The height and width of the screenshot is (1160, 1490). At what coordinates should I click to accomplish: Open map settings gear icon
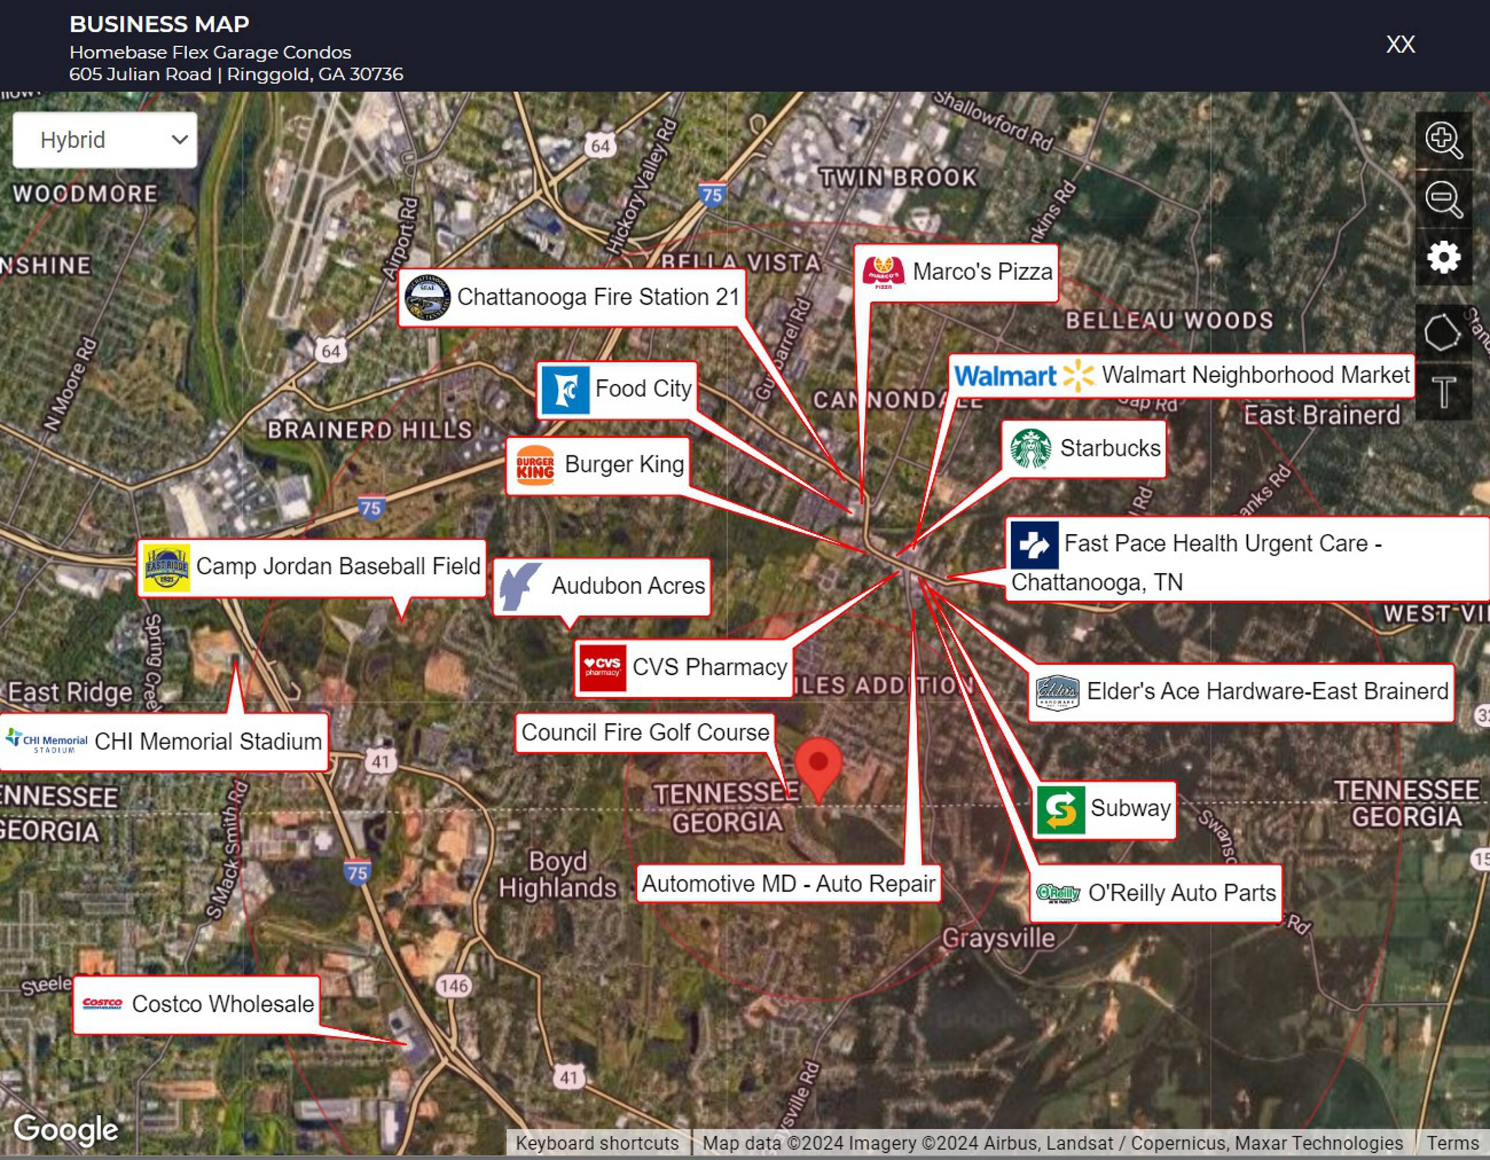[1443, 258]
